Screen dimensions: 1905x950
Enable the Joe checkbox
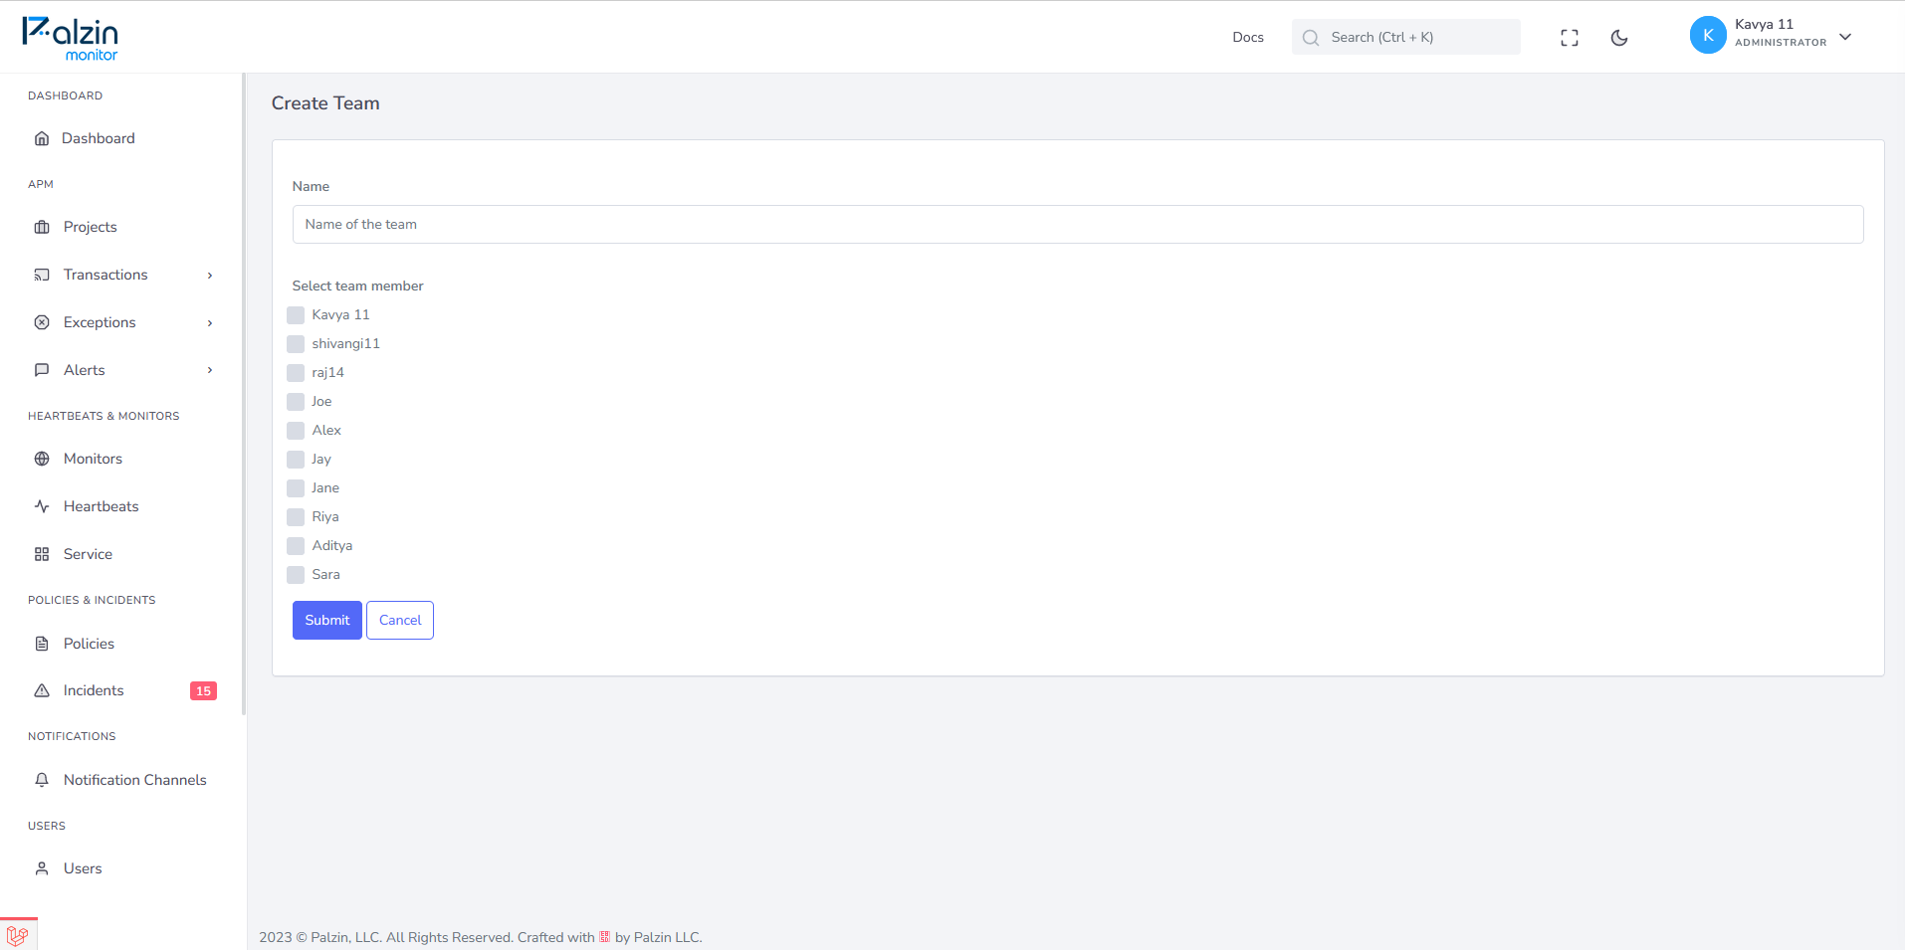[x=296, y=402]
